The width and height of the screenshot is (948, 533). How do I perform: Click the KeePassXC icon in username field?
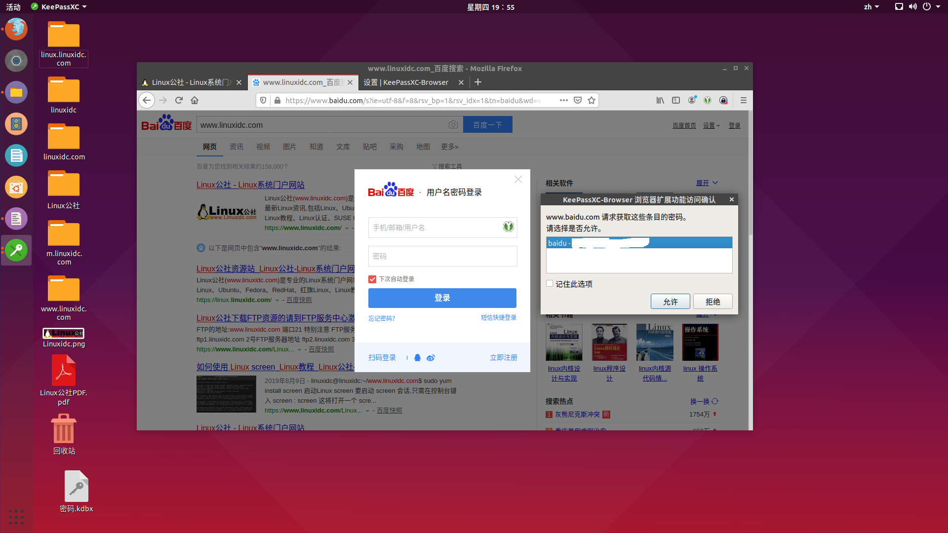click(508, 227)
